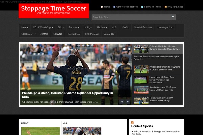
Task: Click the 'your final source for soccer news' tagline
Action: [x=53, y=13]
